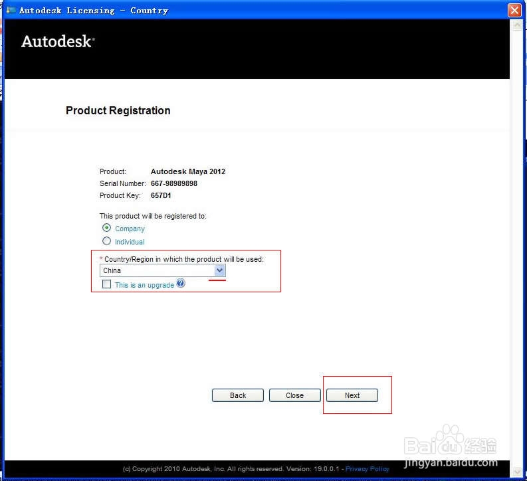Click the scrollbar up arrow

[x=518, y=25]
